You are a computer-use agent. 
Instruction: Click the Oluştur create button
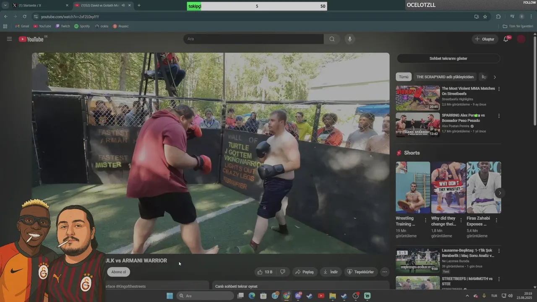tap(485, 39)
